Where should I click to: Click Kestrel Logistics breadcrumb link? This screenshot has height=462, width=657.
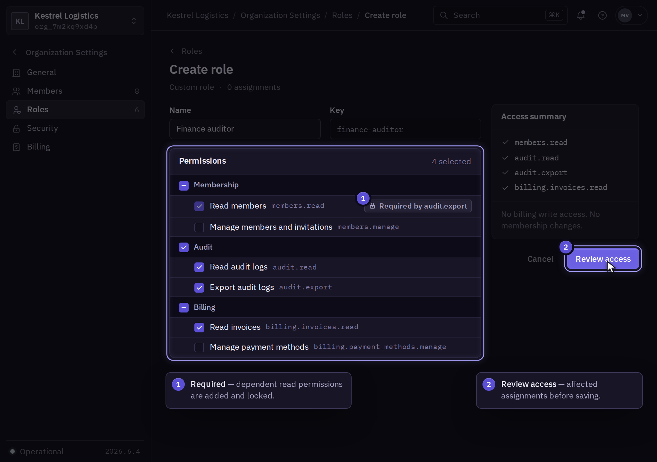tap(198, 15)
